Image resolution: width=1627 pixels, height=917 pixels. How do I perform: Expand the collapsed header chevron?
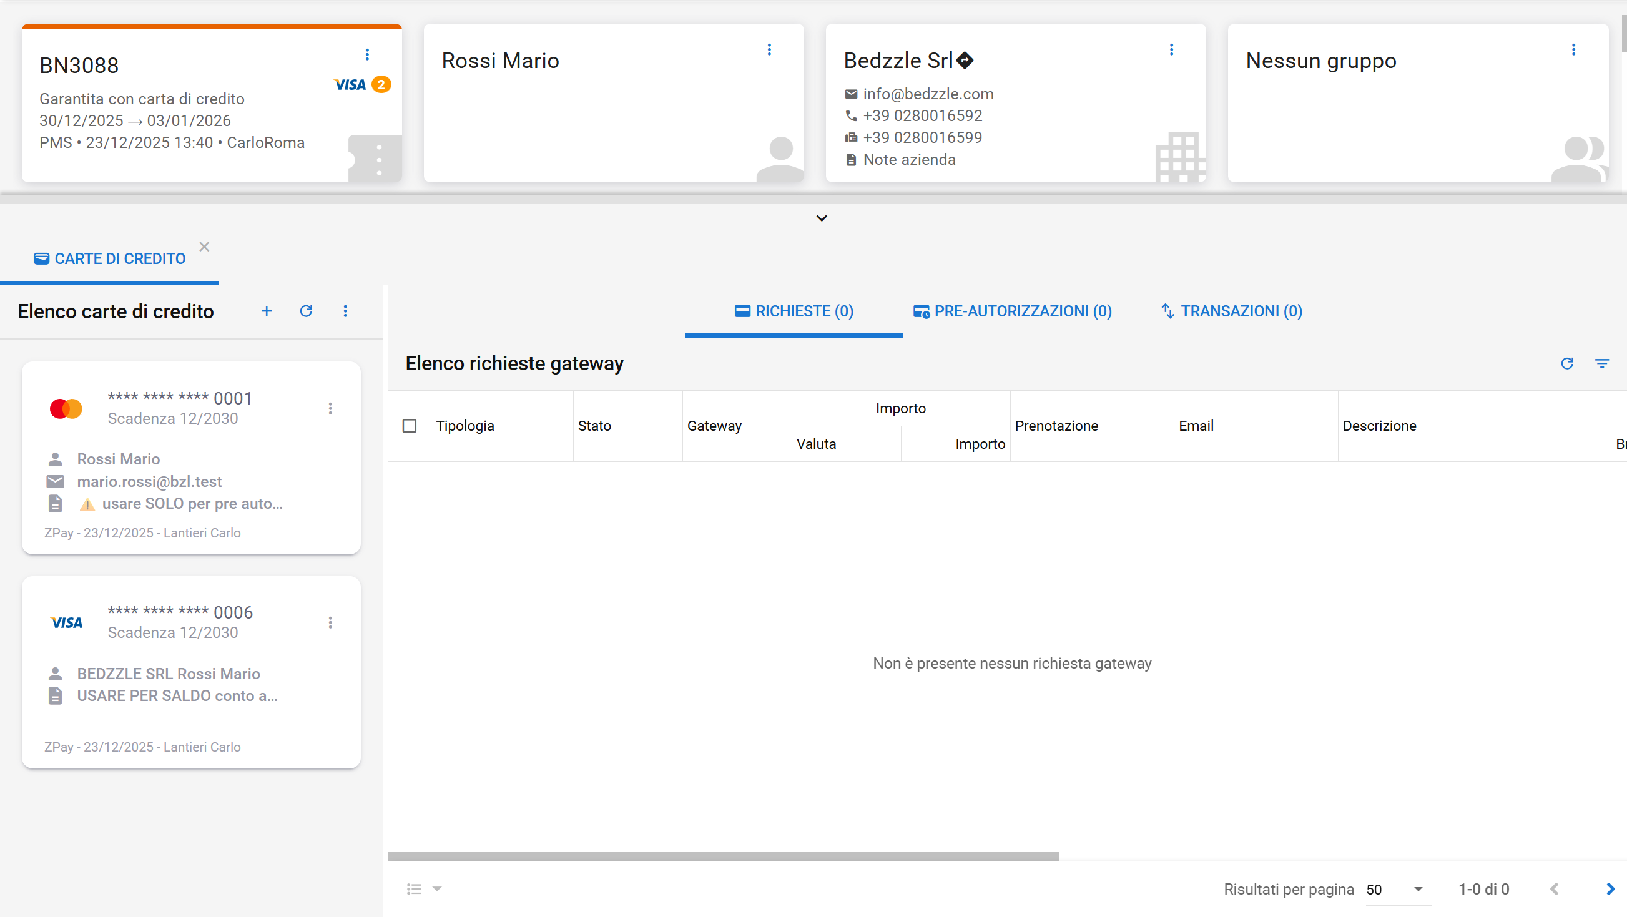pyautogui.click(x=821, y=218)
